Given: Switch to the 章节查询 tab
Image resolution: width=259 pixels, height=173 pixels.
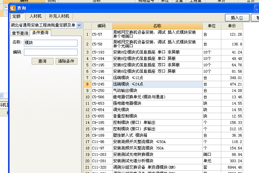Looking at the screenshot, I should click(20, 33).
